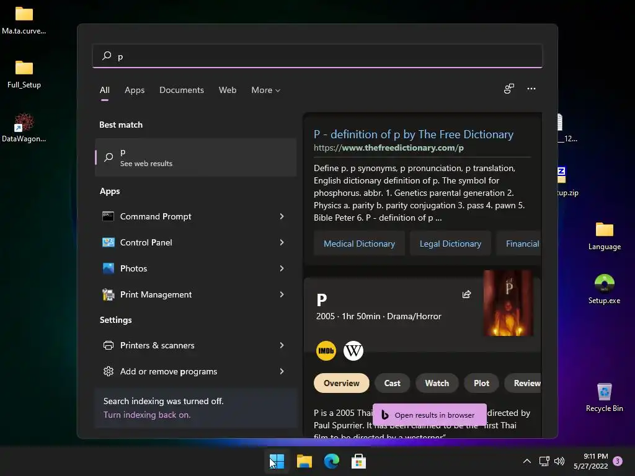Click the volume speaker icon
The image size is (635, 476).
point(559,461)
